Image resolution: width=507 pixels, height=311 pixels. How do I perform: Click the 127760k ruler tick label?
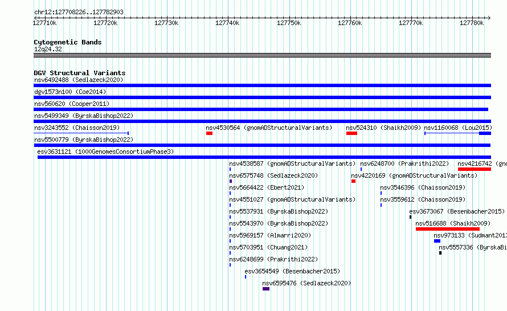tap(350, 23)
